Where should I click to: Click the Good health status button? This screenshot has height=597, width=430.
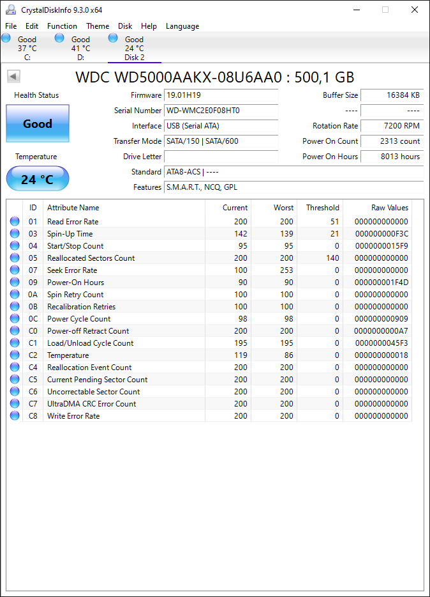coord(38,123)
